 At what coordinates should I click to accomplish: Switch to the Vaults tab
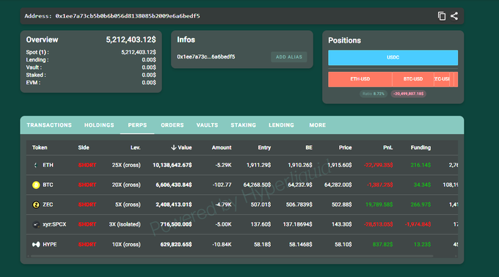pos(207,125)
